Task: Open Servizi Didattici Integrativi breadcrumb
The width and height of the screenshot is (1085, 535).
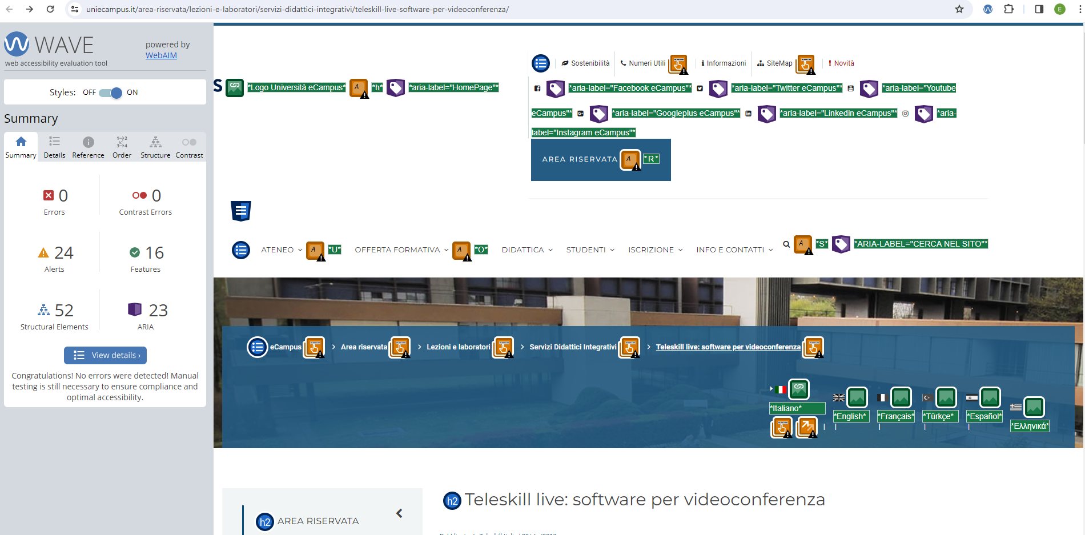Action: [x=573, y=347]
